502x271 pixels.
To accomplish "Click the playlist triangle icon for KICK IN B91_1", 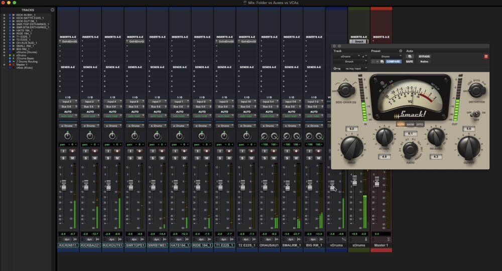I will click(14, 15).
